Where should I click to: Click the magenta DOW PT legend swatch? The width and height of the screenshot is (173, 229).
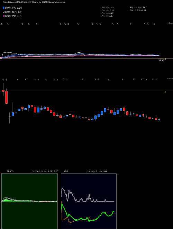tap(3, 16)
